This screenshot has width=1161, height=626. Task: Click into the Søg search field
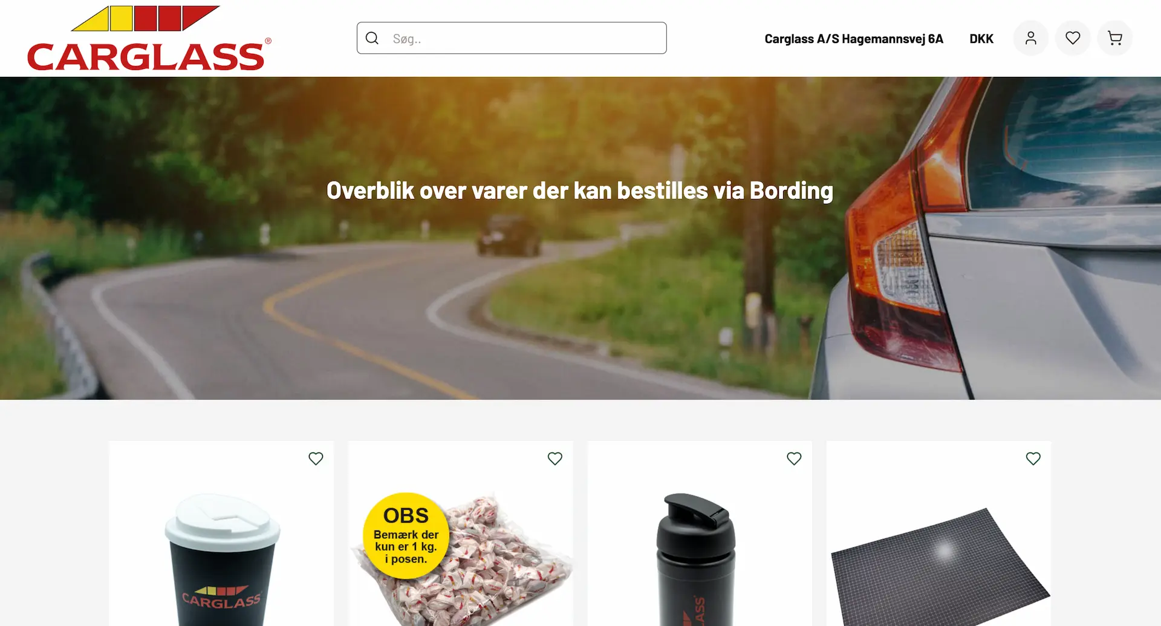click(x=512, y=38)
